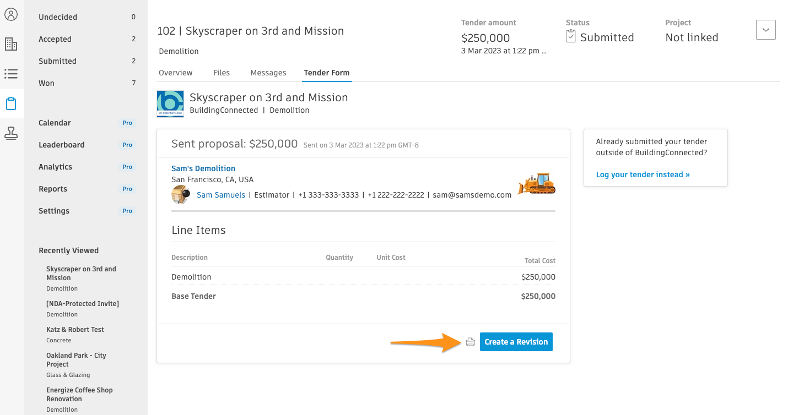788x415 pixels.
Task: Open the Messages tab
Action: coord(268,73)
